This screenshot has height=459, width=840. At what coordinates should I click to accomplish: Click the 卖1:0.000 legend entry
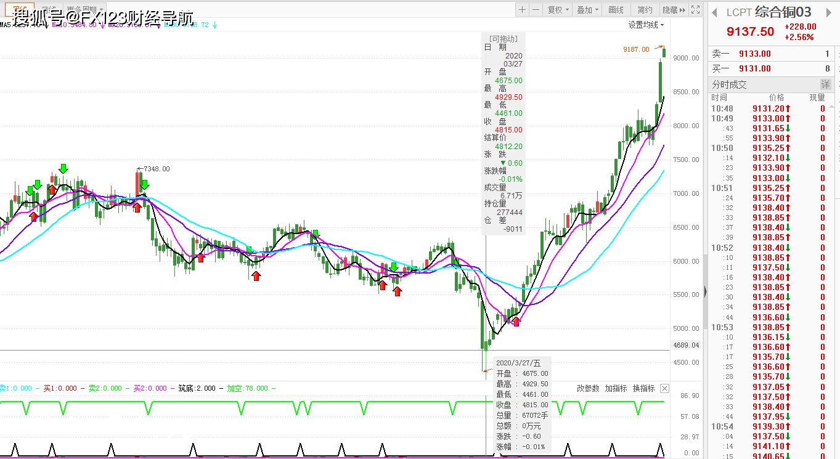[15, 388]
